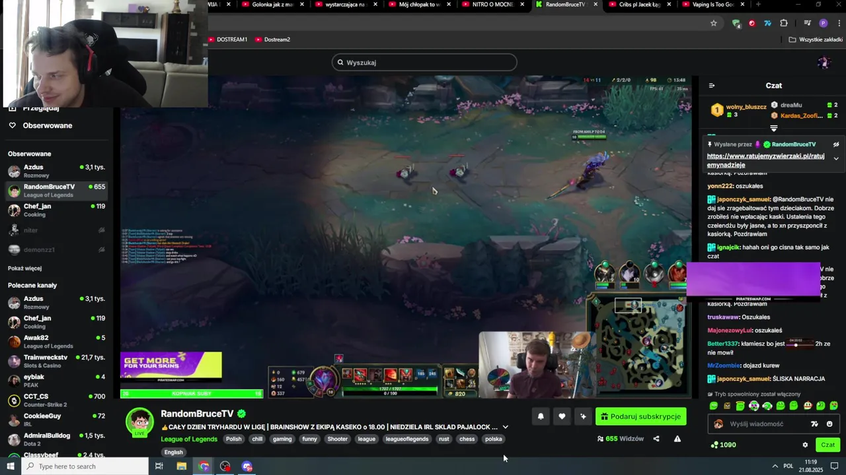Open media control icon in Chrome toolbar
846x475 pixels.
pos(807,23)
